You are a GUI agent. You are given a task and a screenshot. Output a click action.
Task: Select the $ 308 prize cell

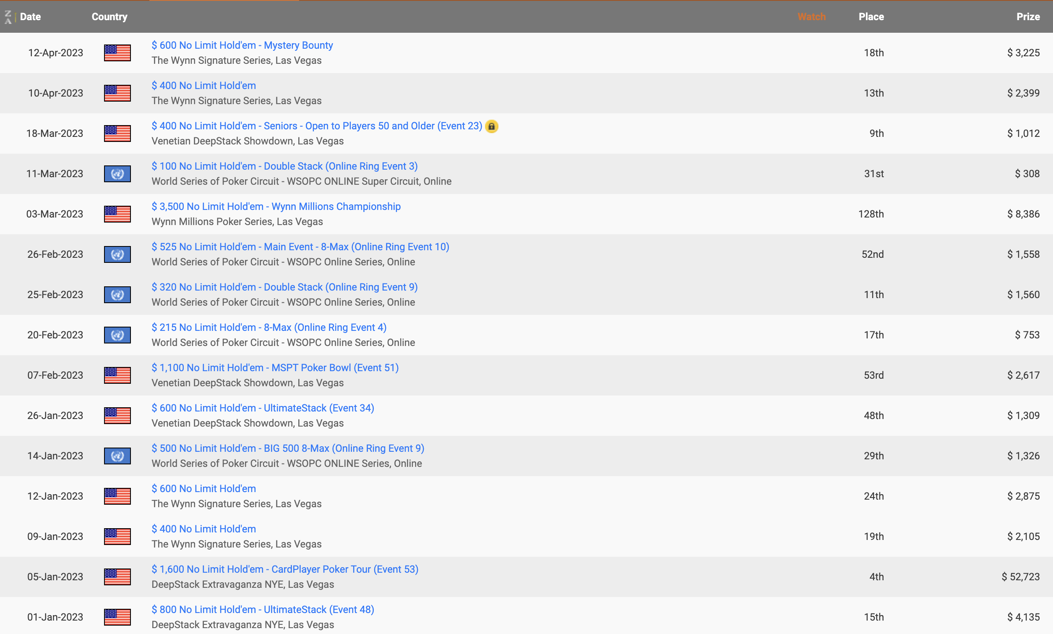[x=1027, y=174]
